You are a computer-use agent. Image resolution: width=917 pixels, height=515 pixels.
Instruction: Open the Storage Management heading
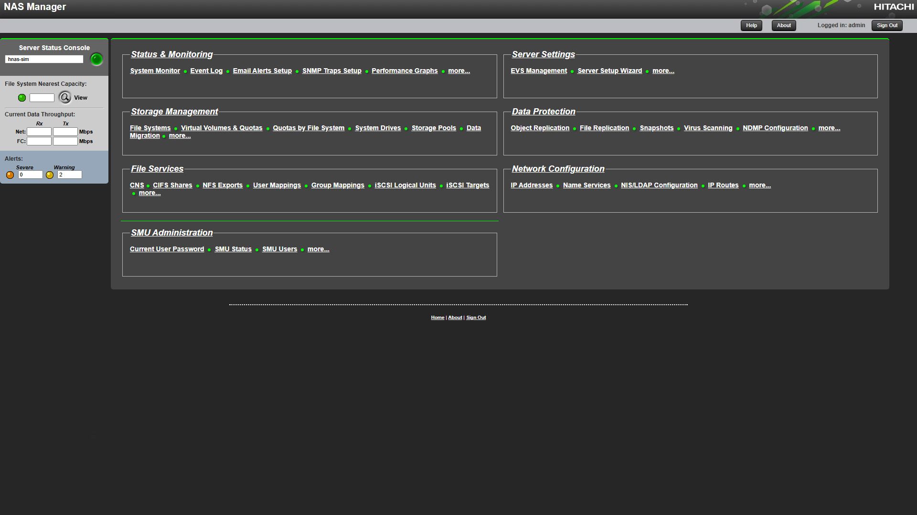pos(174,112)
